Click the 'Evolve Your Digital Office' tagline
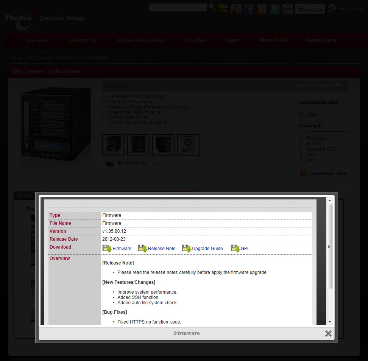Screen dimensions: 368x361 click(x=318, y=86)
